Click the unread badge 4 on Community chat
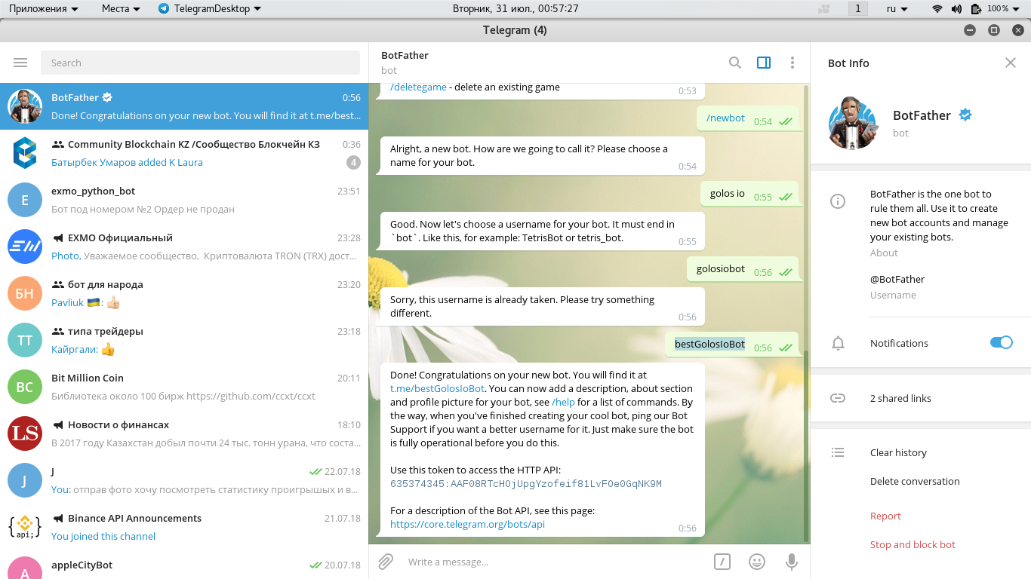Viewport: 1031px width, 579px height. (352, 162)
